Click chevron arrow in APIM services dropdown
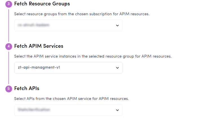The width and height of the screenshot is (206, 120). pos(117,68)
